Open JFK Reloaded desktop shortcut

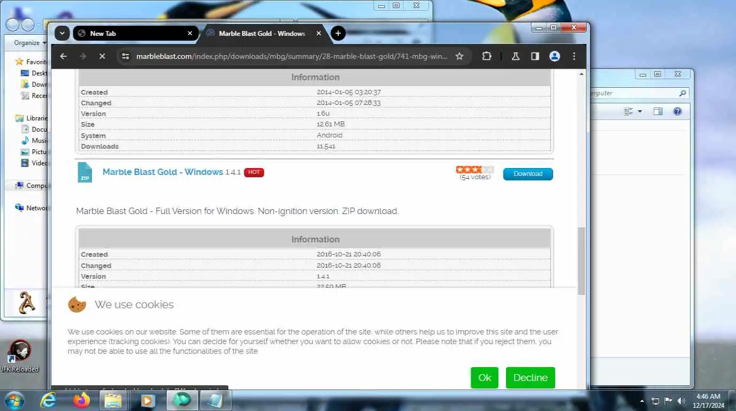[20, 356]
